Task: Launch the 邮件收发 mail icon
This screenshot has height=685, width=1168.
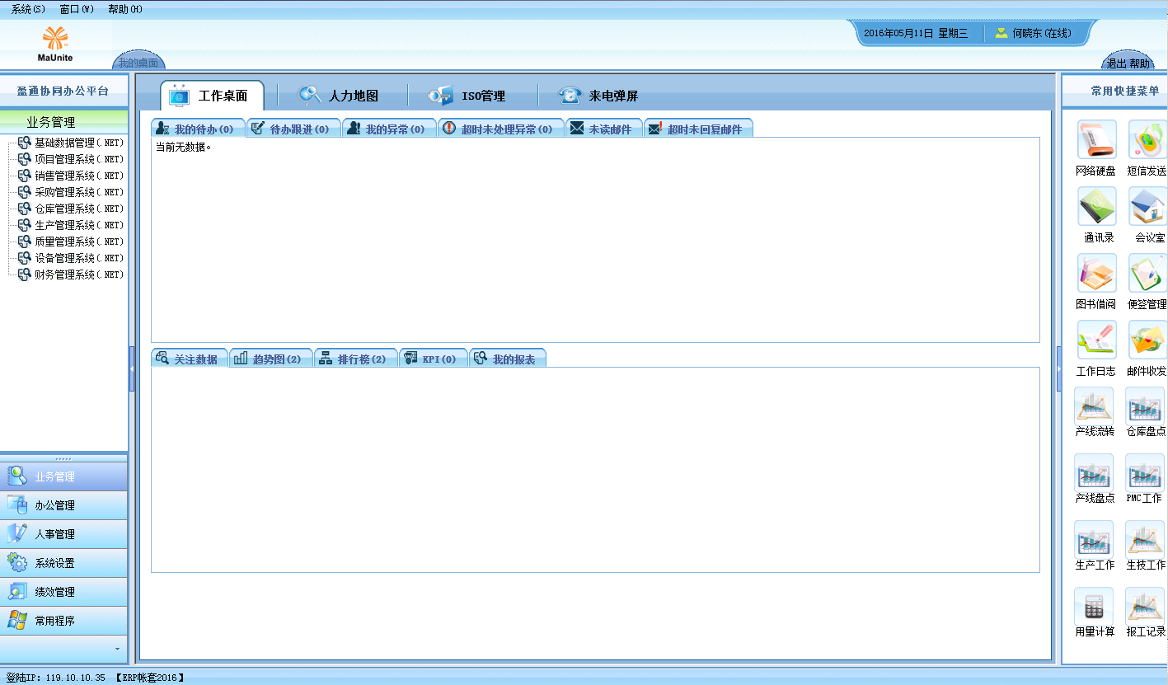Action: coord(1147,340)
